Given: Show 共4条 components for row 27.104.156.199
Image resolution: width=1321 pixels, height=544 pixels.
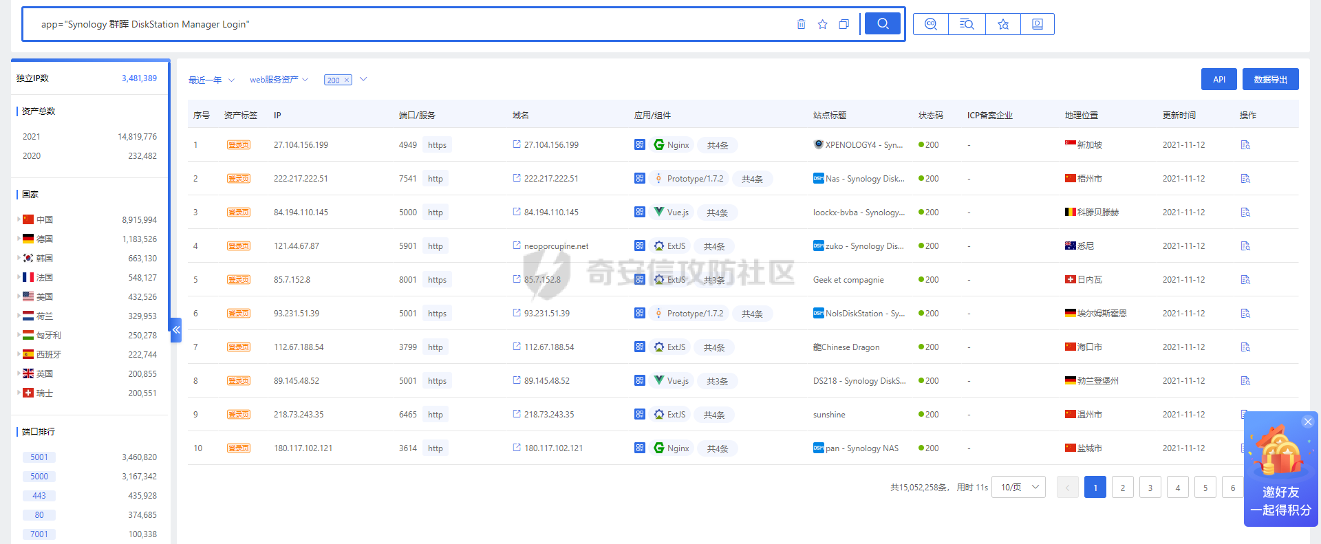Looking at the screenshot, I should [718, 146].
